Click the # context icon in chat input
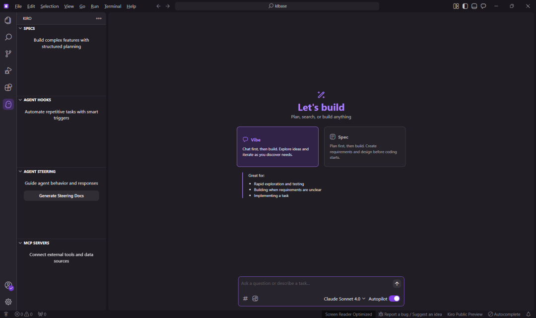 [x=245, y=299]
